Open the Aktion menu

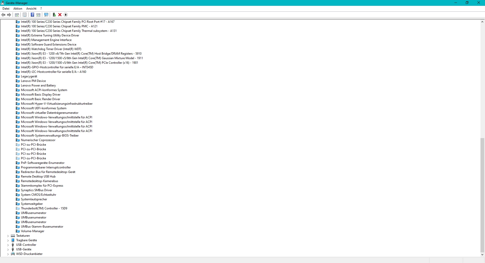point(18,9)
